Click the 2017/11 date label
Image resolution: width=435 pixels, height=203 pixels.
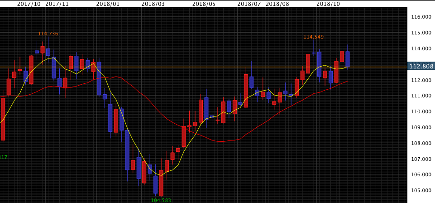pos(57,4)
